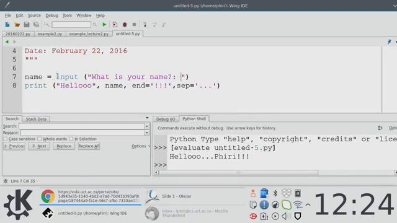Open the Tools menu
The height and width of the screenshot is (223, 397).
tap(67, 15)
